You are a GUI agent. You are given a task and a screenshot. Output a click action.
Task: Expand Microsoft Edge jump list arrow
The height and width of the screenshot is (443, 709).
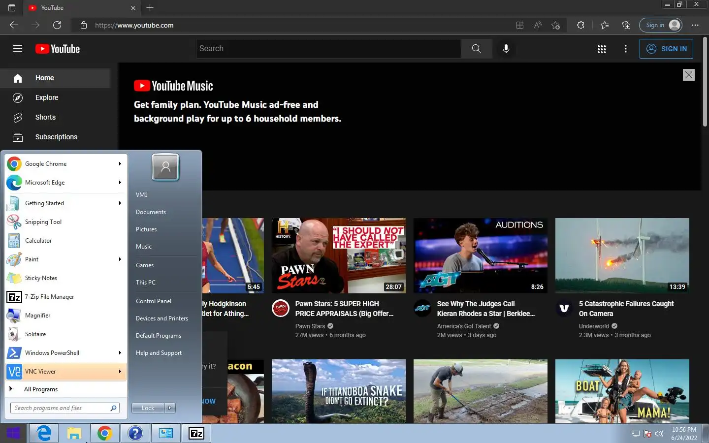pos(120,183)
